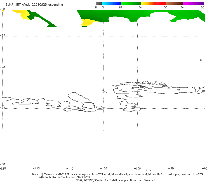Click the gray segment of the color bar

[x=99, y=3]
